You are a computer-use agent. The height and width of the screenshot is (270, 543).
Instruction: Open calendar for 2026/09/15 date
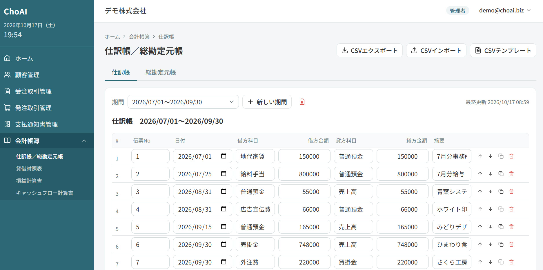point(224,227)
